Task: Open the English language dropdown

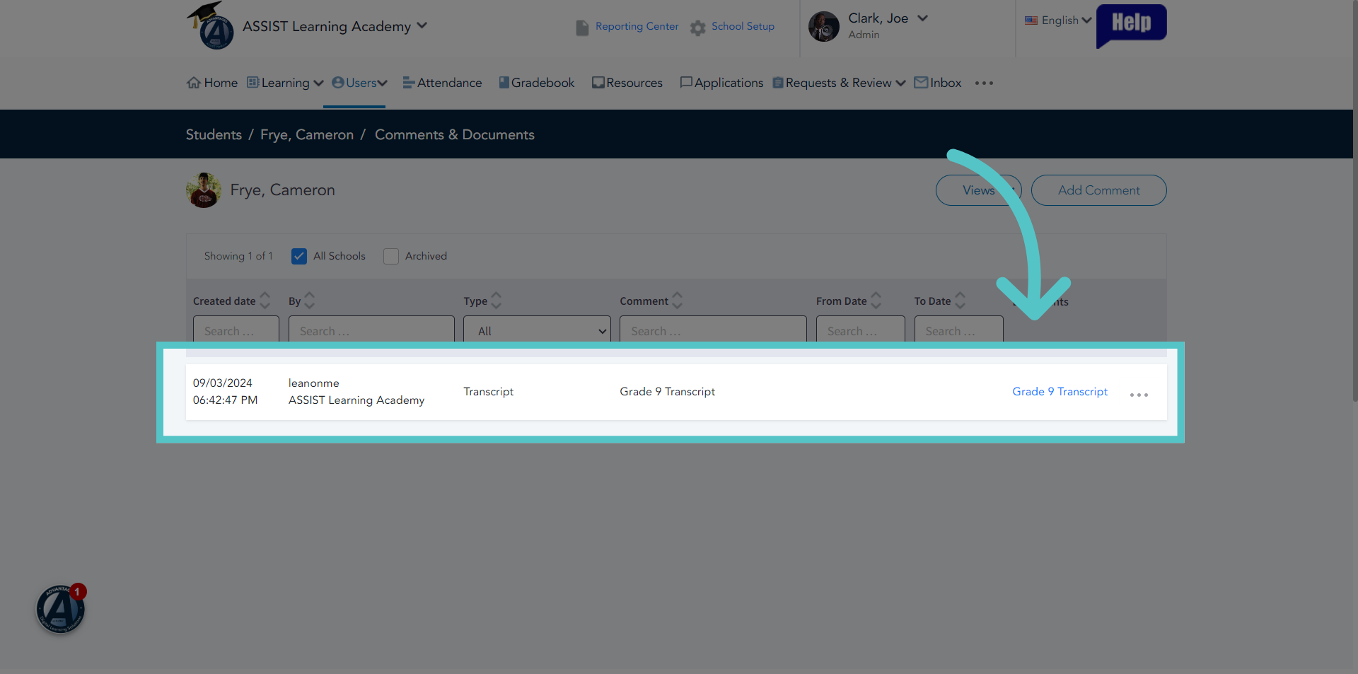Action: [x=1067, y=21]
